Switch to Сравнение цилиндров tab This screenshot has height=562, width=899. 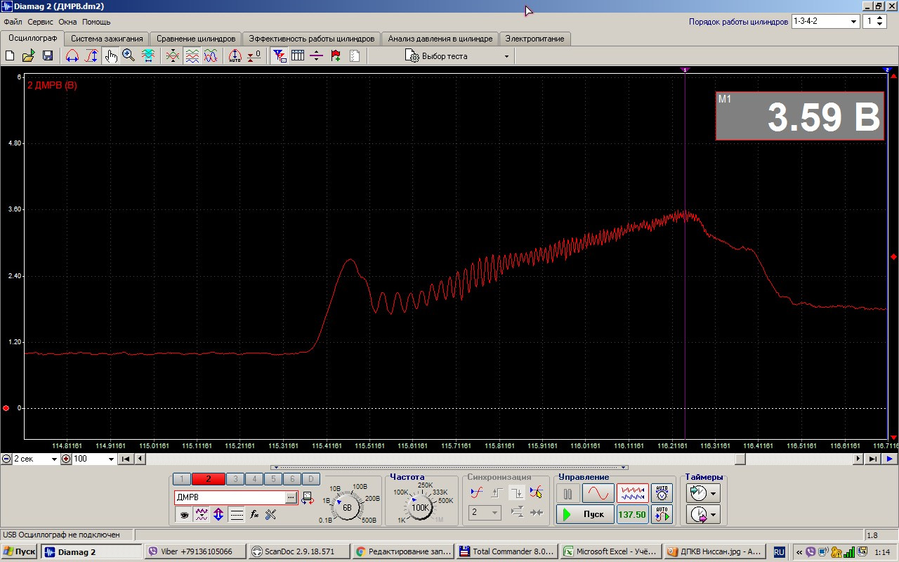196,39
